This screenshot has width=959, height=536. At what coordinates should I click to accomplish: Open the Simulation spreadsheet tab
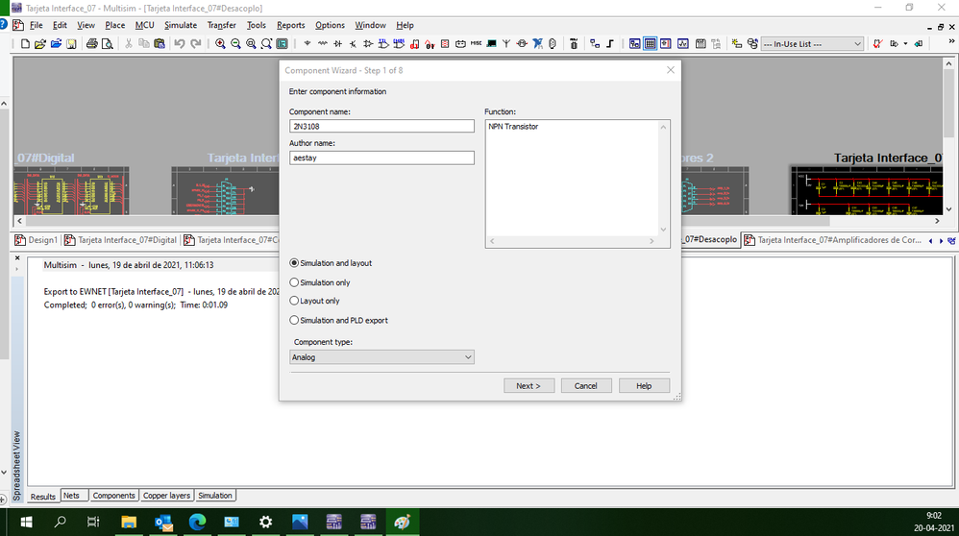pos(214,496)
